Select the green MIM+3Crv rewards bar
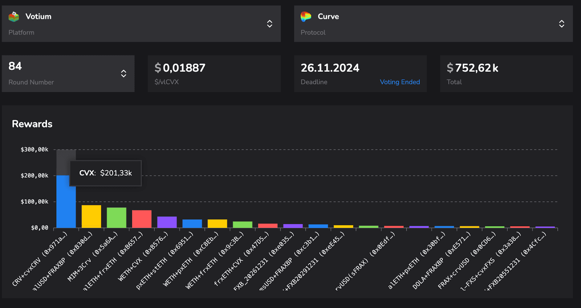 click(117, 218)
